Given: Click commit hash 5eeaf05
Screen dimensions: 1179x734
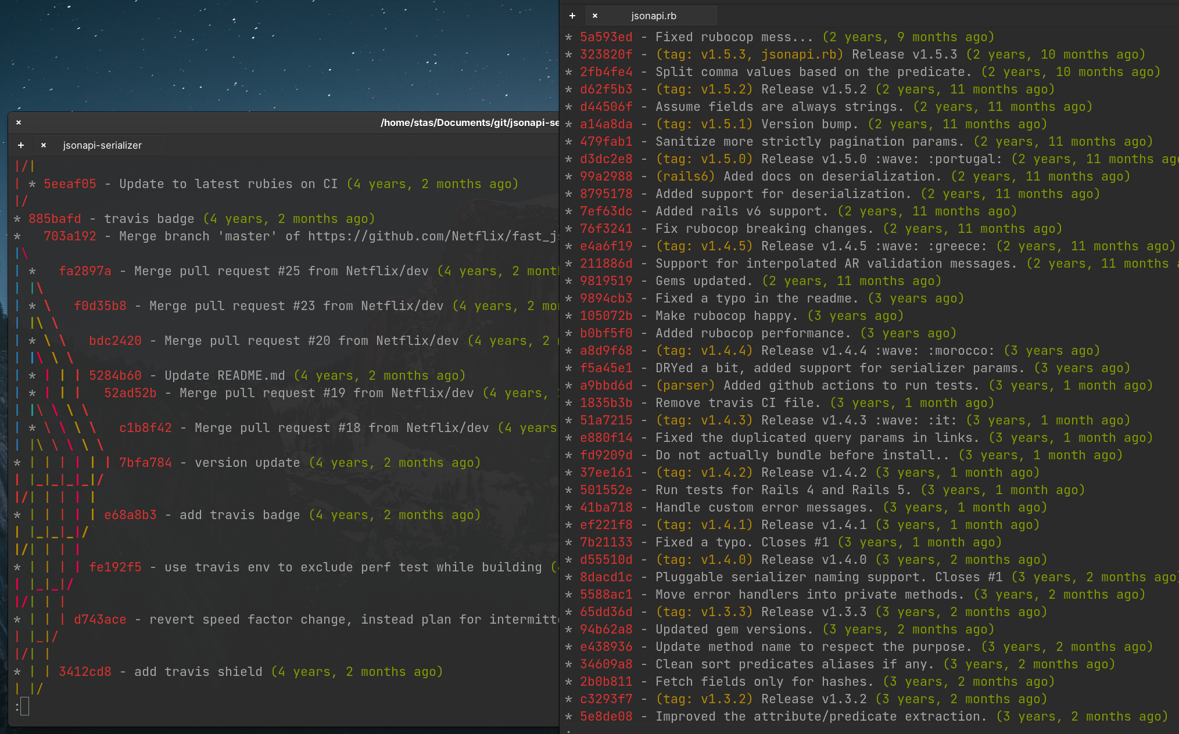Looking at the screenshot, I should [70, 184].
